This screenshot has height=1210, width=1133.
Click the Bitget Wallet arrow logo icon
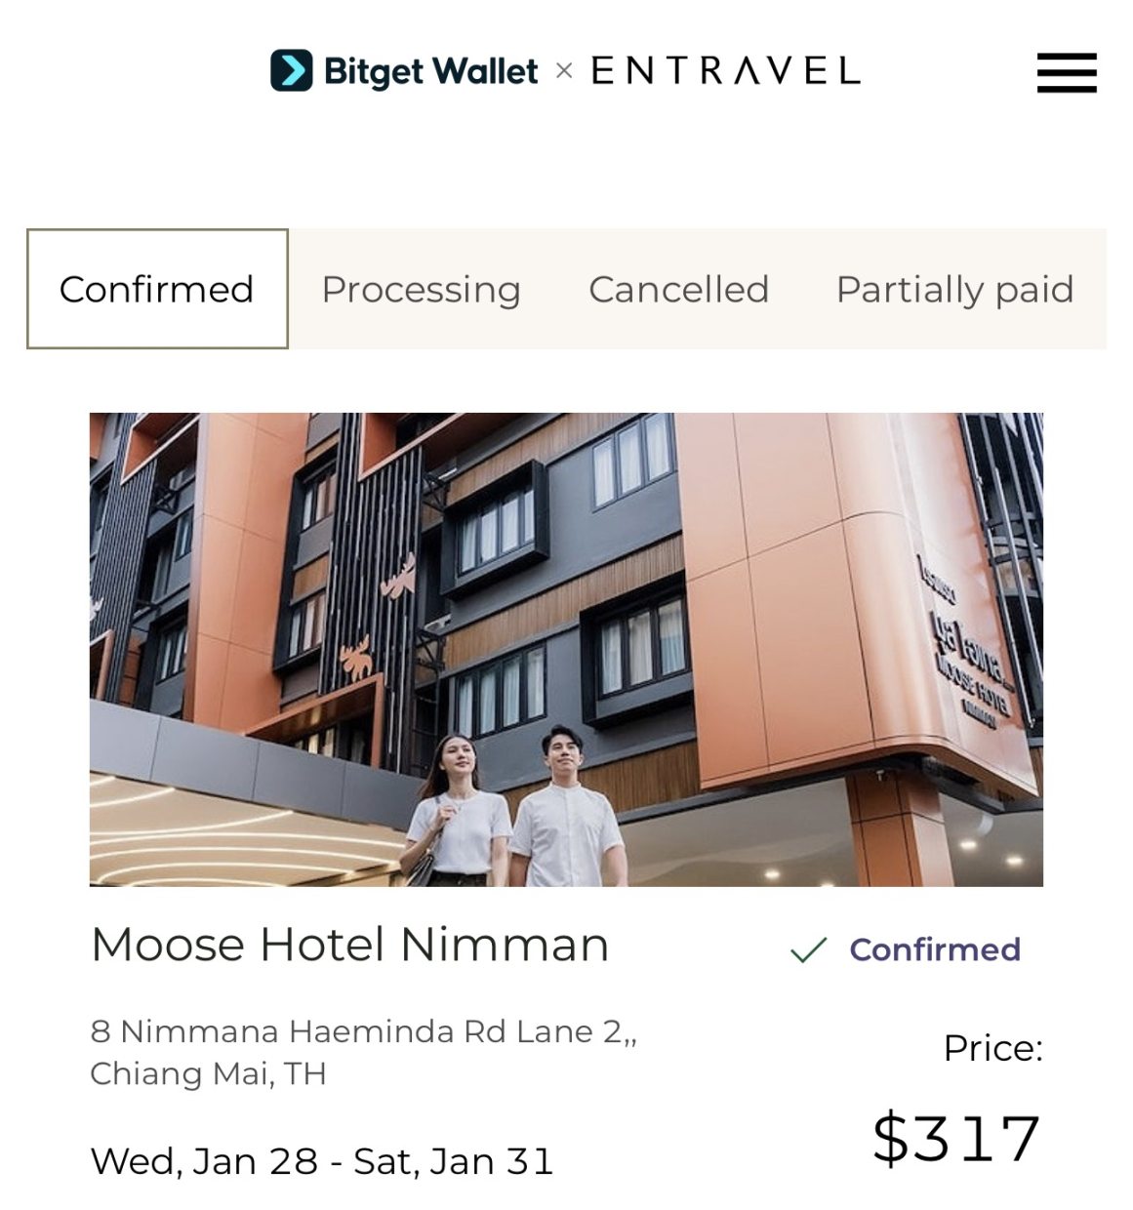pyautogui.click(x=291, y=70)
